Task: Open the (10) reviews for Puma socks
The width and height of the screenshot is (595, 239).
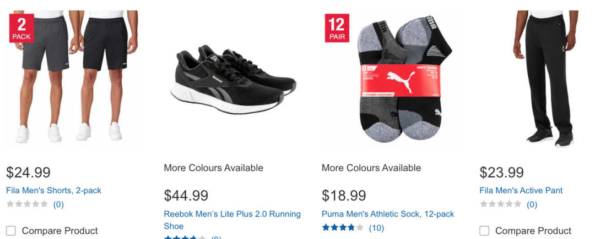Action: 376,227
